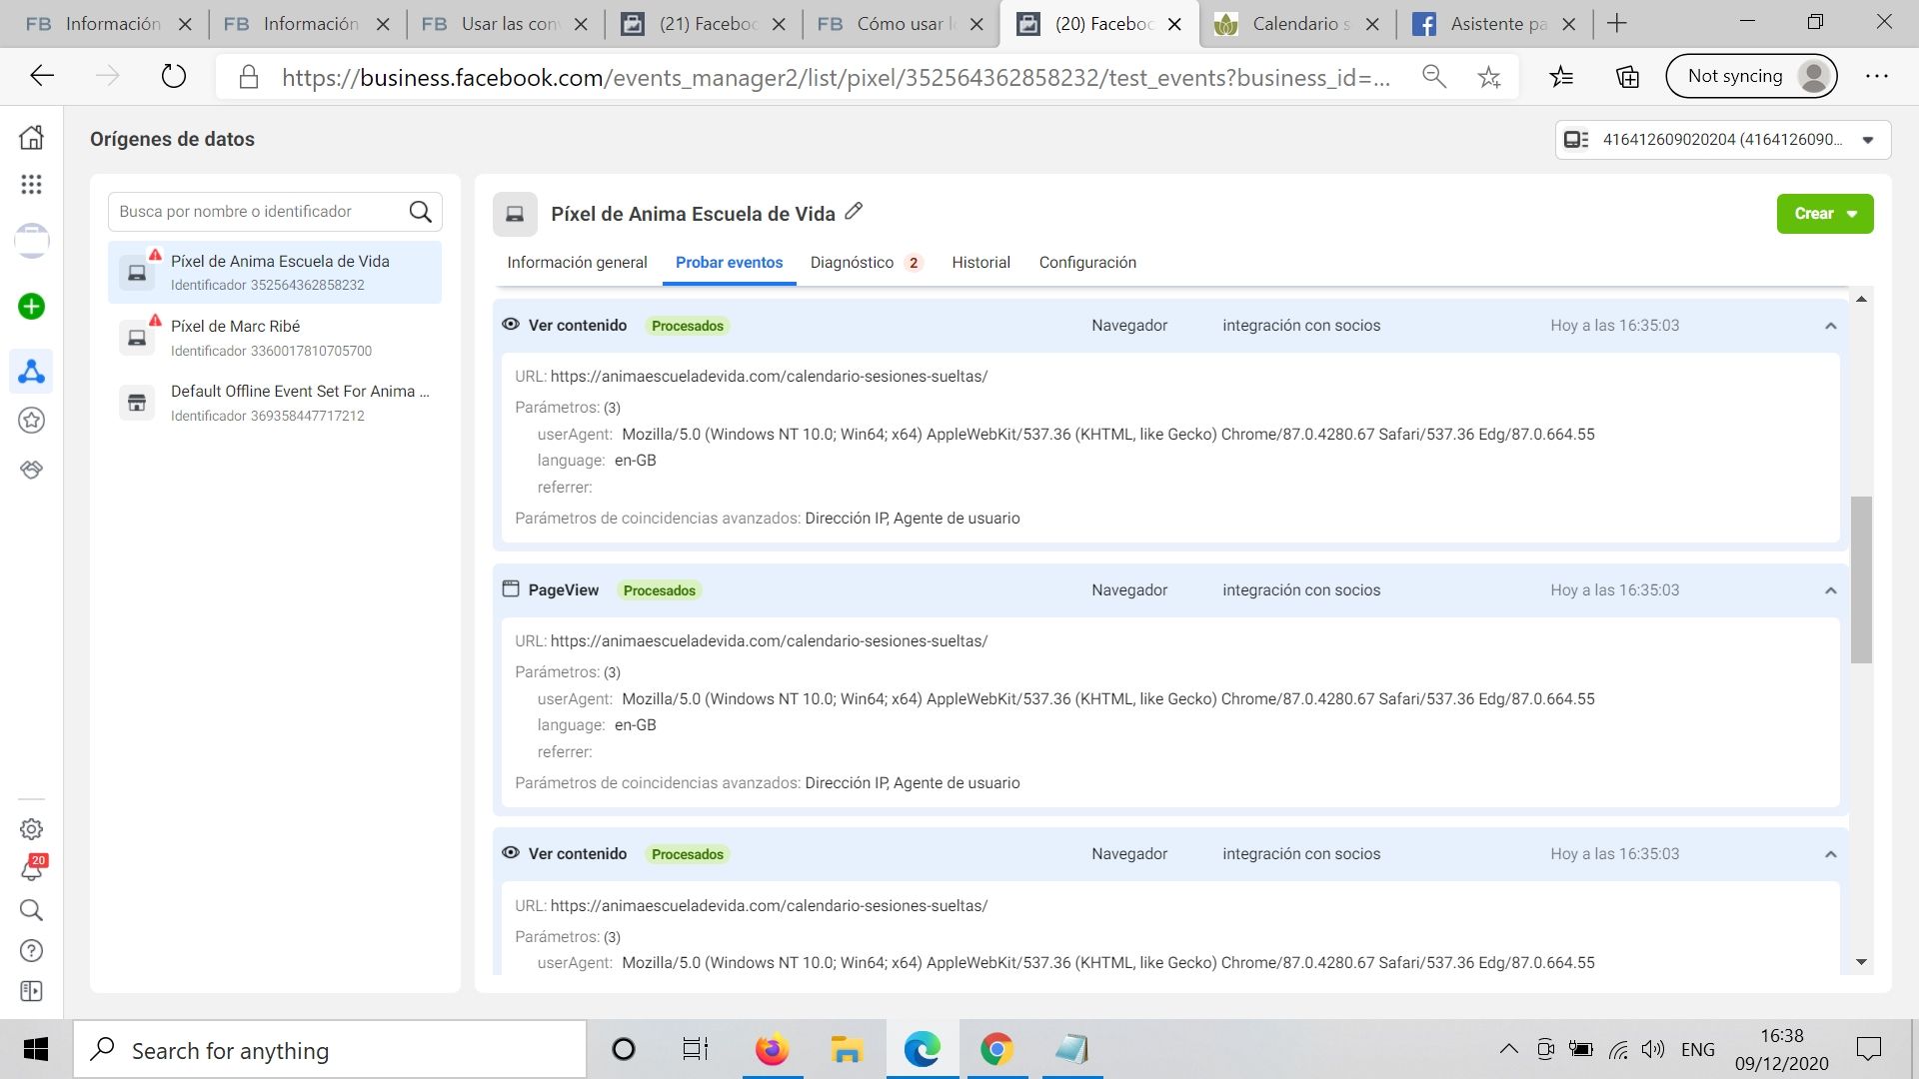The height and width of the screenshot is (1079, 1919).
Task: Collapse the last Ver contenido event
Action: click(1831, 854)
